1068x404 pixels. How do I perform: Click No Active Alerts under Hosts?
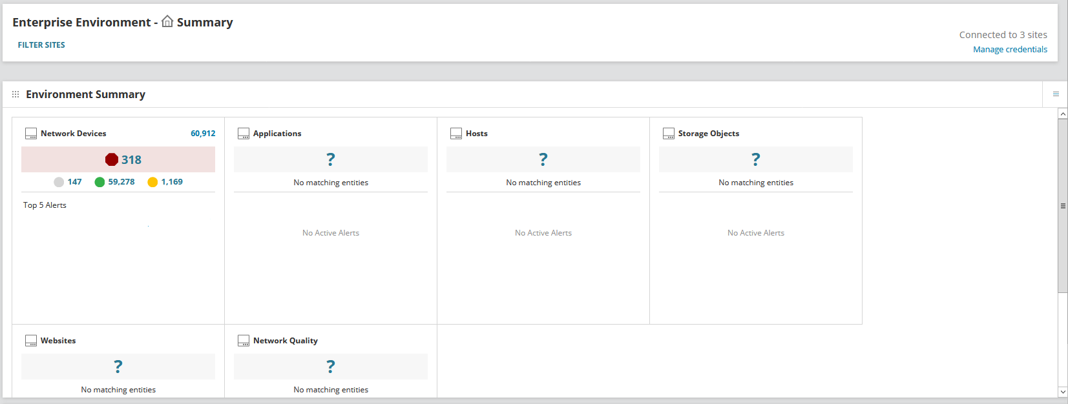[x=543, y=233]
